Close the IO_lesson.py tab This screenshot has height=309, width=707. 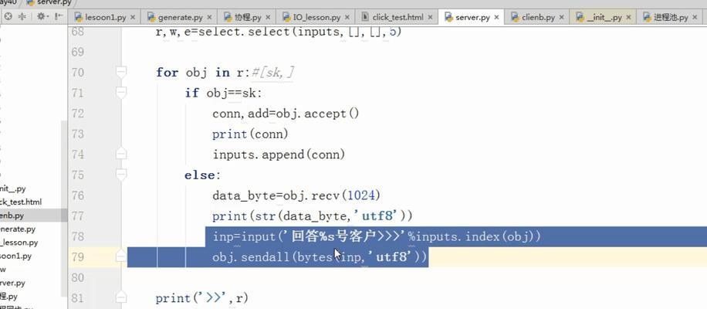coord(347,18)
